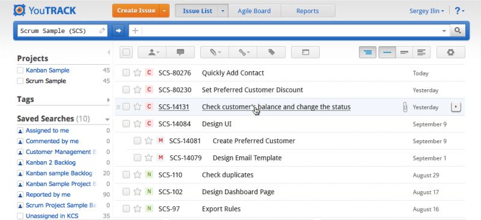Click the comment bubble toolbar button
This screenshot has height=220, width=481.
click(180, 52)
